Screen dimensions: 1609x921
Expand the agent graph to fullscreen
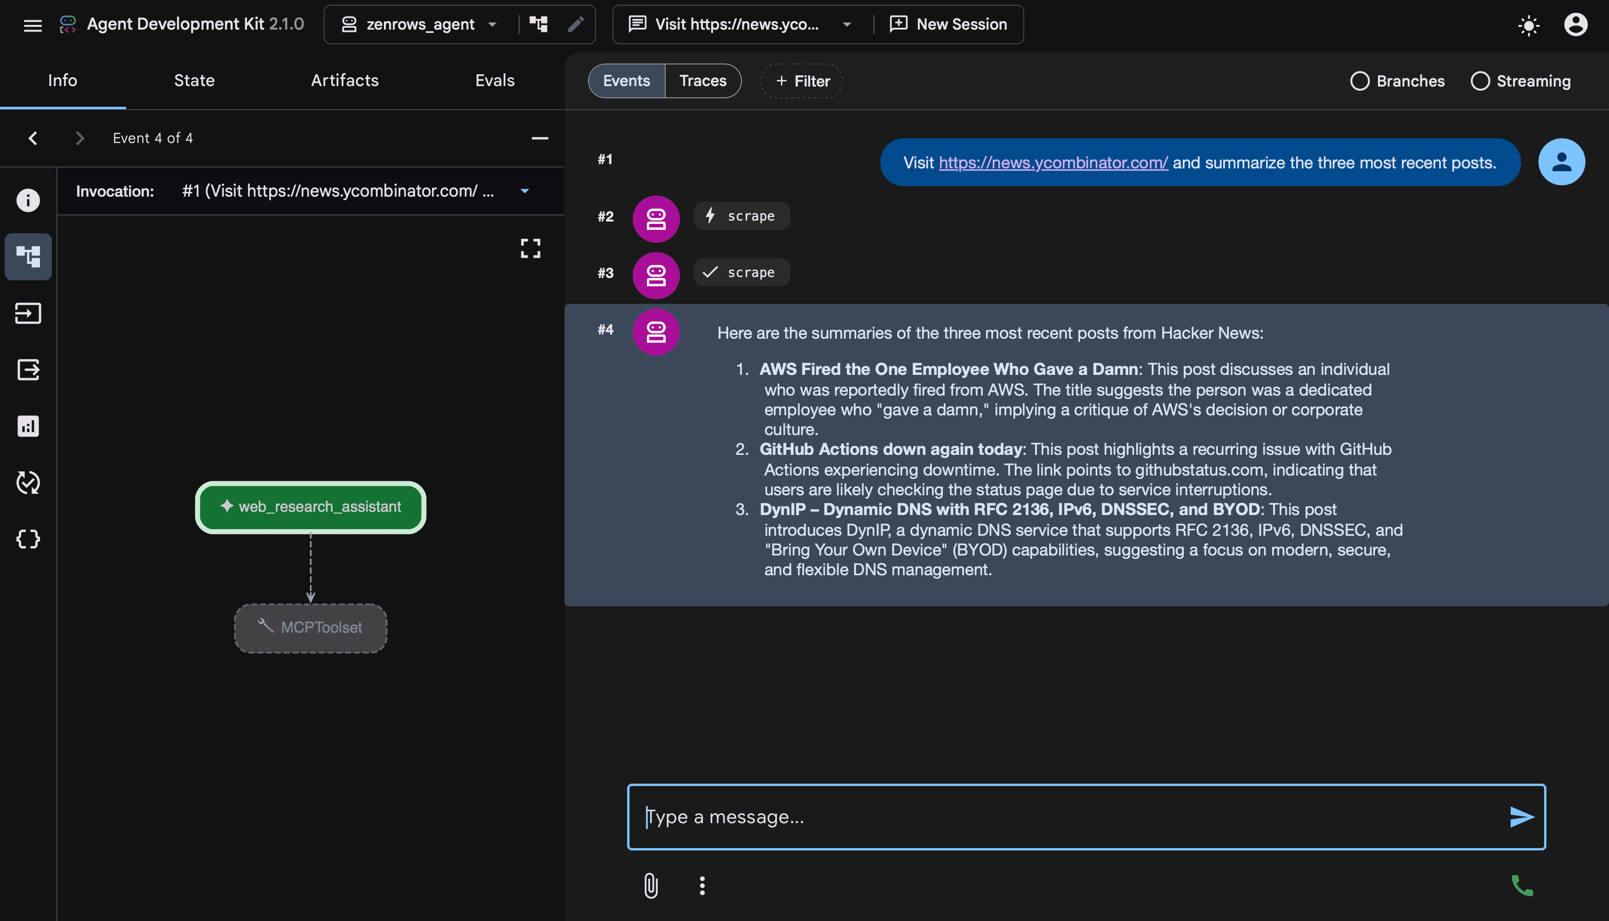pos(531,248)
